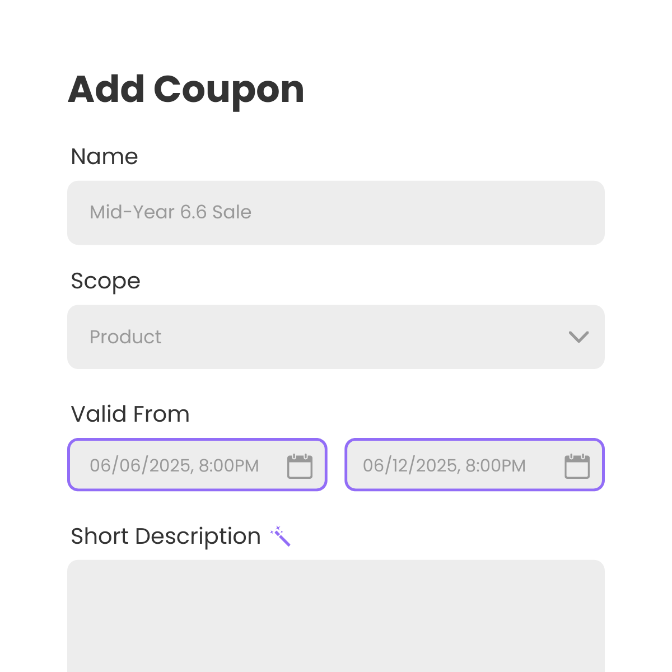Click the magic wand icon beside Short Description
This screenshot has height=672, width=672.
[x=280, y=536]
